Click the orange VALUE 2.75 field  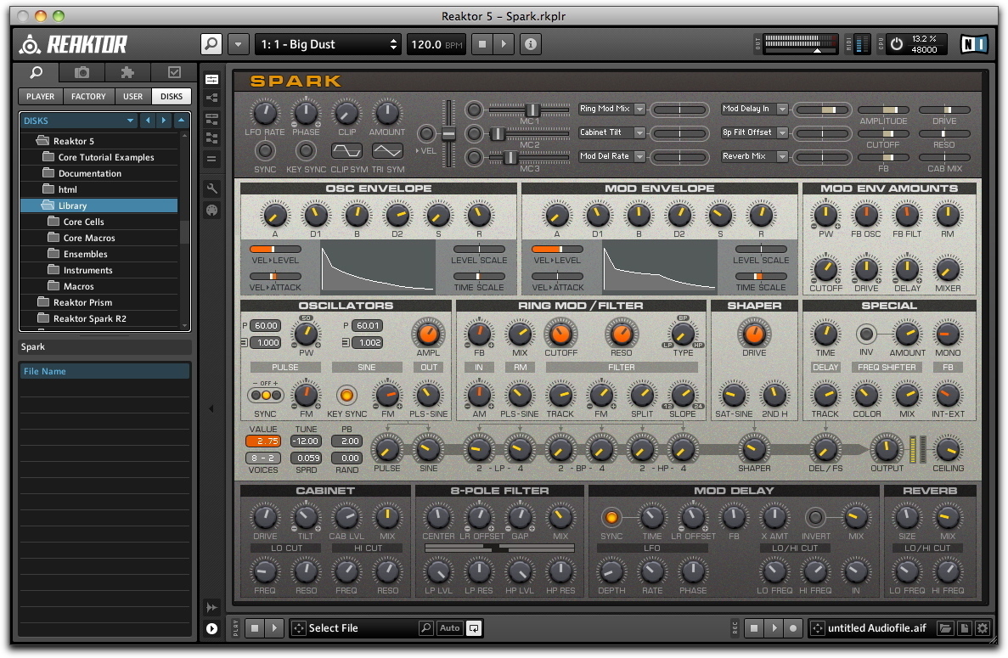[x=263, y=441]
